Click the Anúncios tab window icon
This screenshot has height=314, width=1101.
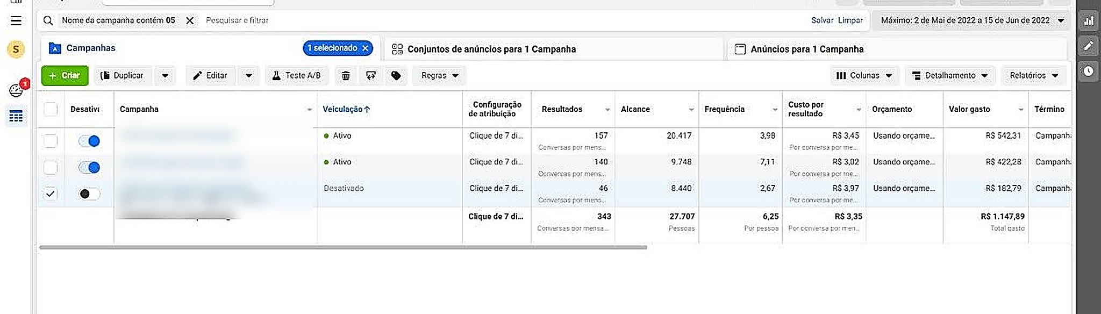point(740,49)
